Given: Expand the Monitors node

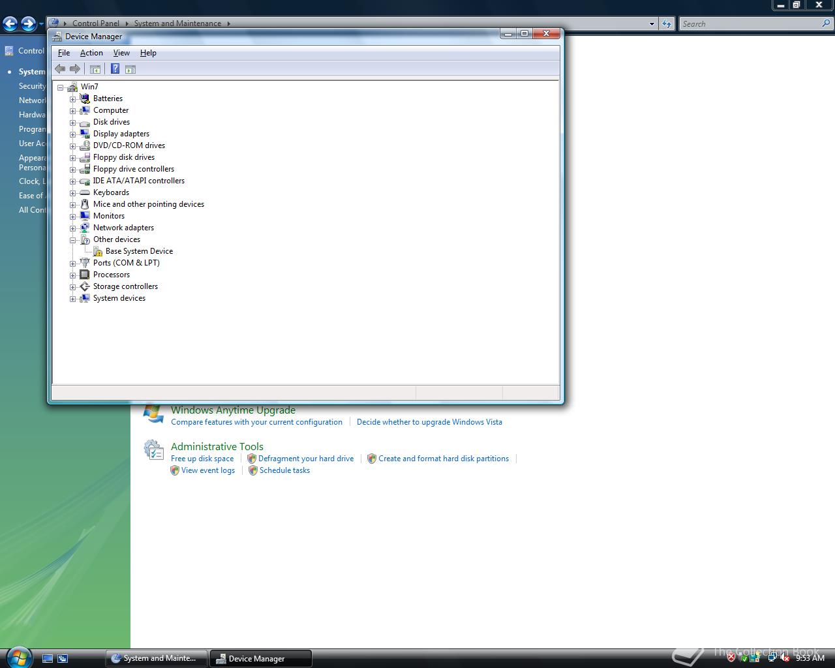Looking at the screenshot, I should pos(73,217).
